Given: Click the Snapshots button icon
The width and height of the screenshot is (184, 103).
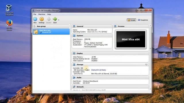Looking at the screenshot, I should tap(139, 20).
